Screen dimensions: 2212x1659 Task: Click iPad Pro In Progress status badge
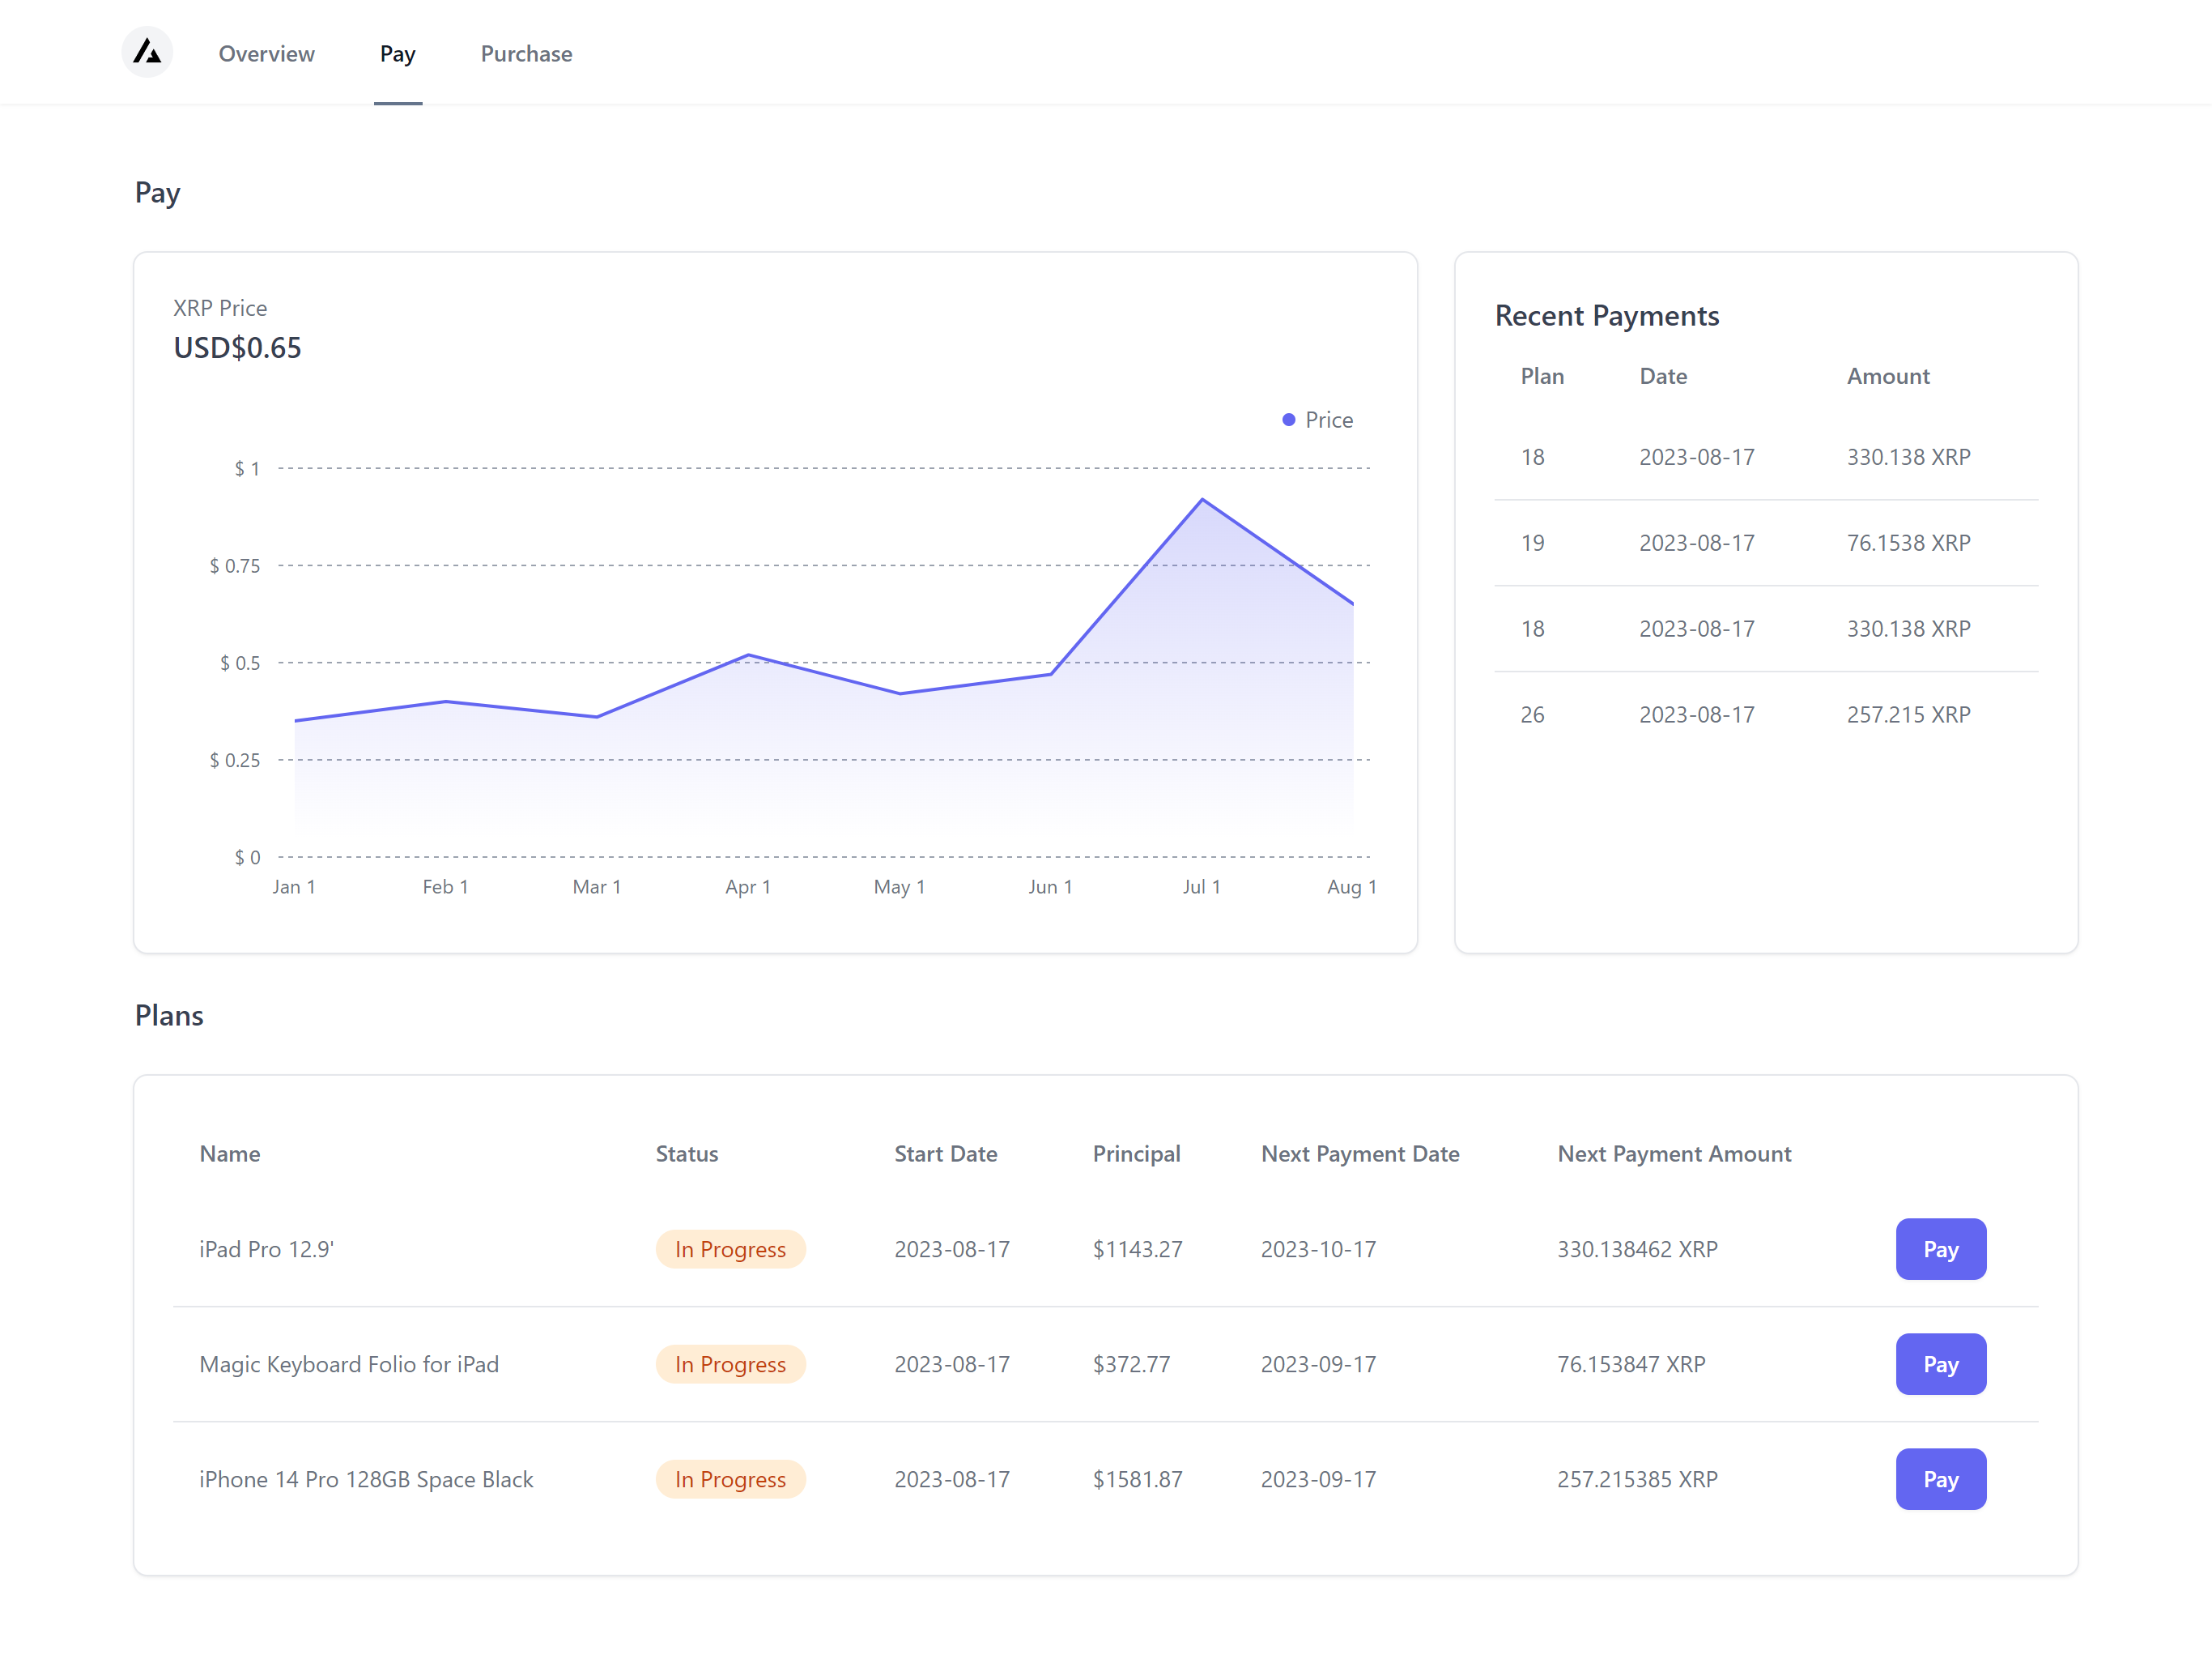point(730,1249)
